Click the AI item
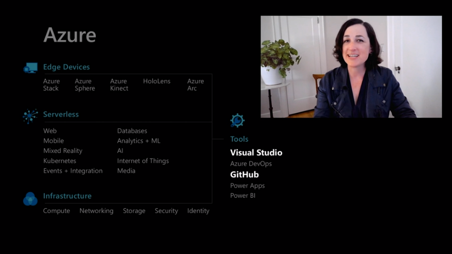 120,150
